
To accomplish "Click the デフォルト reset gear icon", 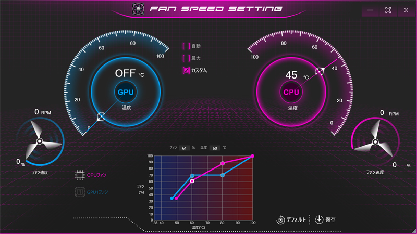I will pyautogui.click(x=280, y=220).
